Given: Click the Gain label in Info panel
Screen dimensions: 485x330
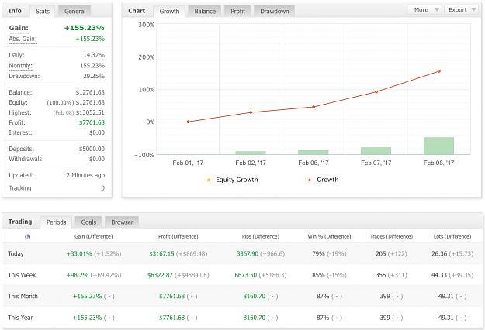Looking at the screenshot, I should (19, 28).
